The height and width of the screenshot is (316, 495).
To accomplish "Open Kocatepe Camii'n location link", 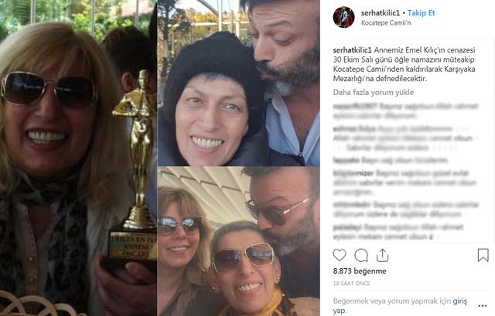I will [386, 22].
